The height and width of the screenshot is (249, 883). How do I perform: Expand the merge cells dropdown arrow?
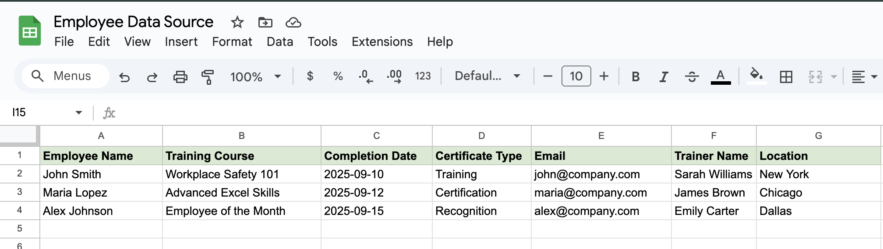pos(834,77)
